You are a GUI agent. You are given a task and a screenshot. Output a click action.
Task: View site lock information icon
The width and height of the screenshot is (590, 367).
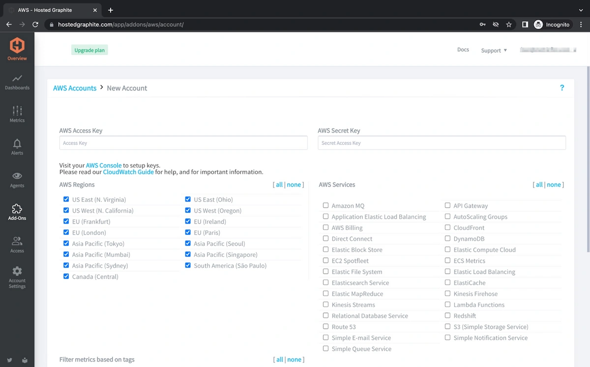(51, 24)
